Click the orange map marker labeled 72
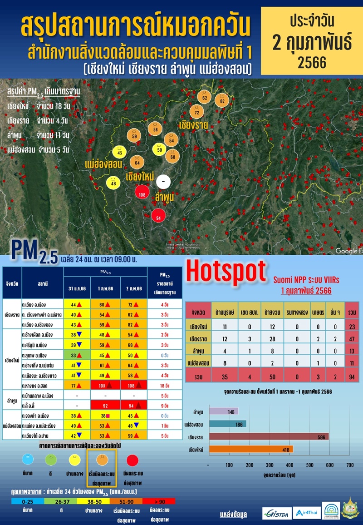Viewport: 363px width, 525px height. click(x=197, y=112)
